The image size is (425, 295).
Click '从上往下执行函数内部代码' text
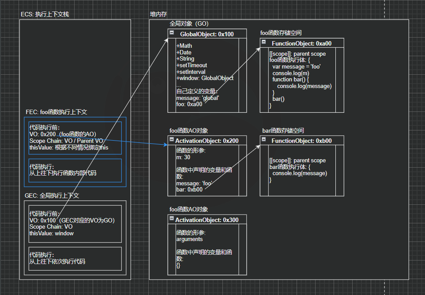pos(63,173)
